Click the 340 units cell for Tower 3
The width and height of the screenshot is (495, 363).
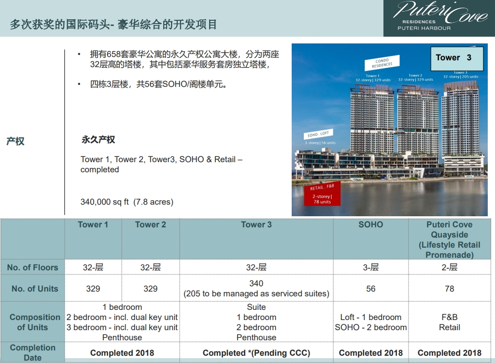tap(256, 288)
